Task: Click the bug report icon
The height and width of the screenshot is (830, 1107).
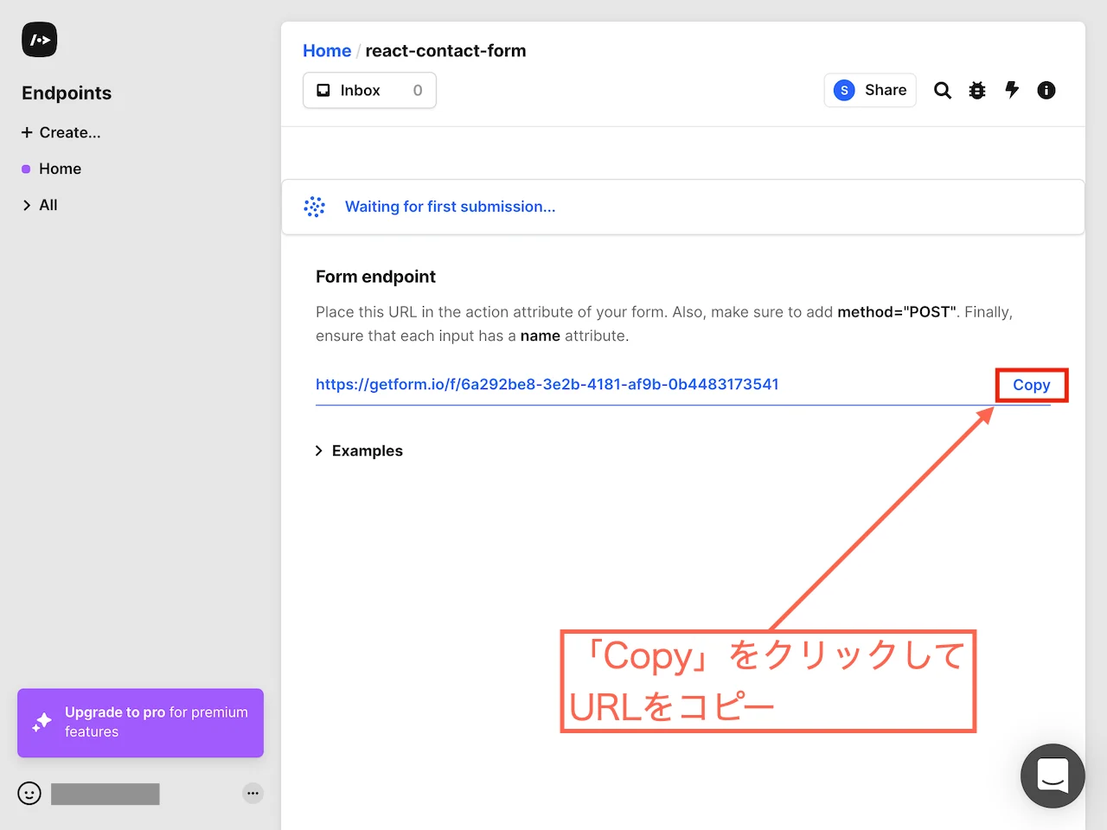Action: (x=977, y=90)
